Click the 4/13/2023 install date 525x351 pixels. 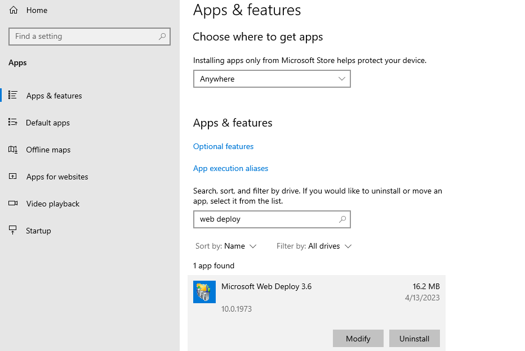tap(422, 298)
